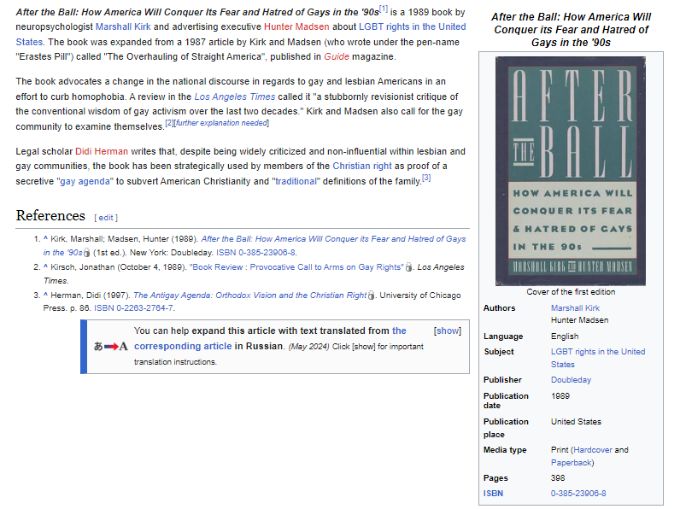Open the ISBN label link in infobox
The height and width of the screenshot is (509, 686).
(493, 494)
